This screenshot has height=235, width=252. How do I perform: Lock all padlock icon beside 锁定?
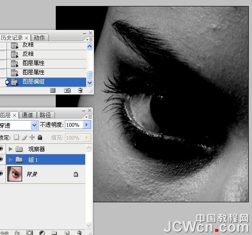pyautogui.click(x=40, y=137)
